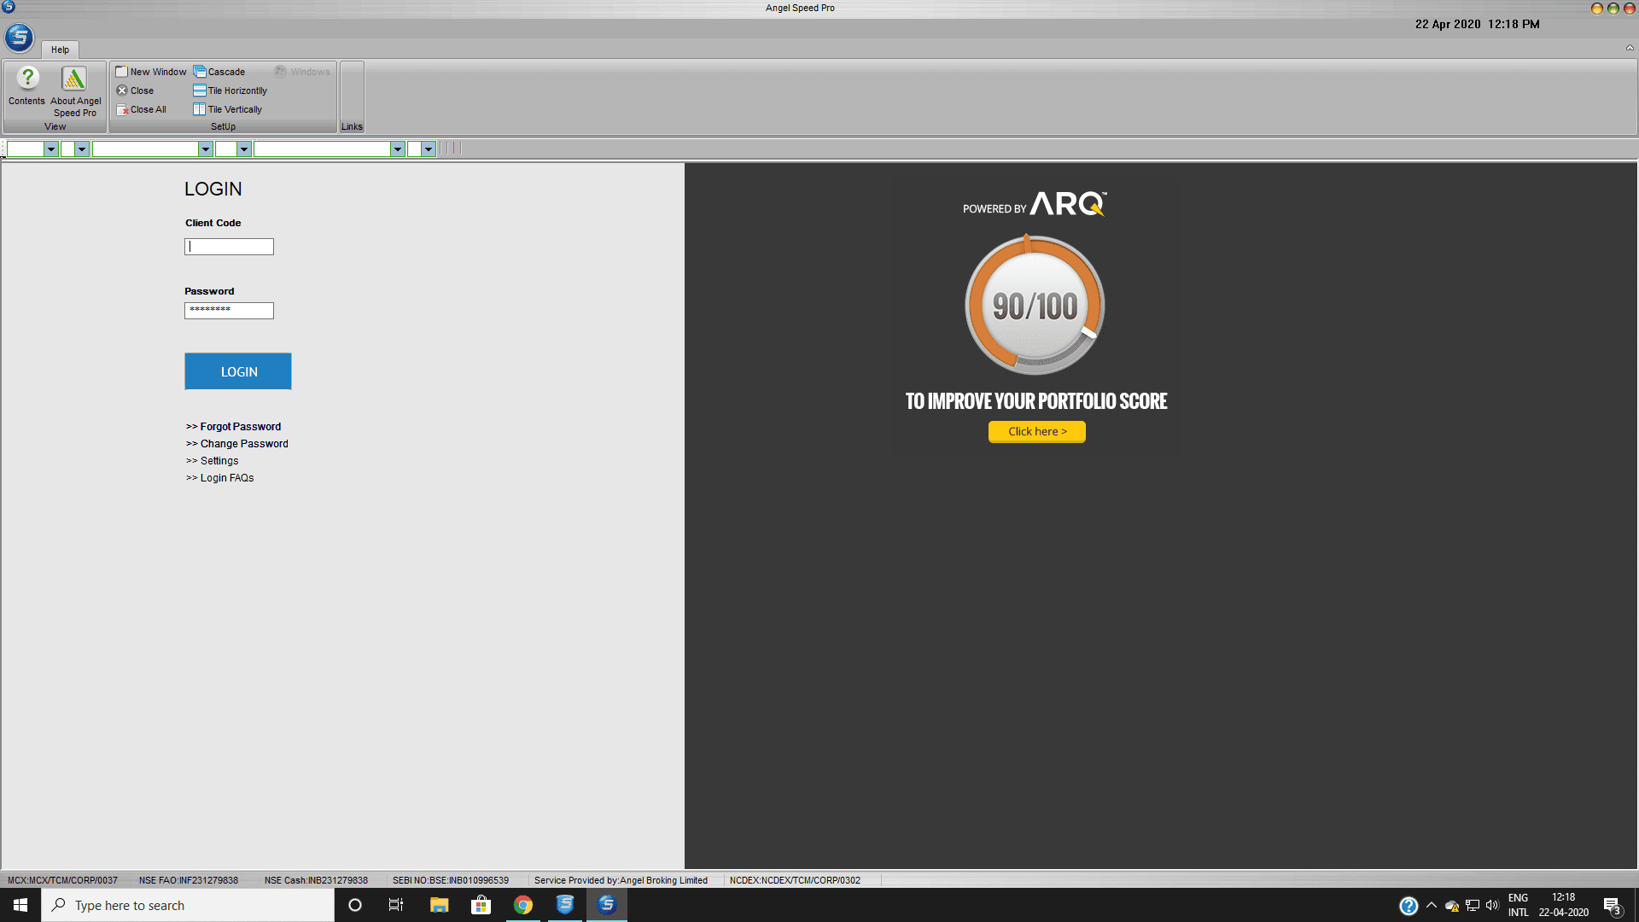The width and height of the screenshot is (1639, 922).
Task: Click the active Angel Speed Pro taskbar icon
Action: pos(607,905)
